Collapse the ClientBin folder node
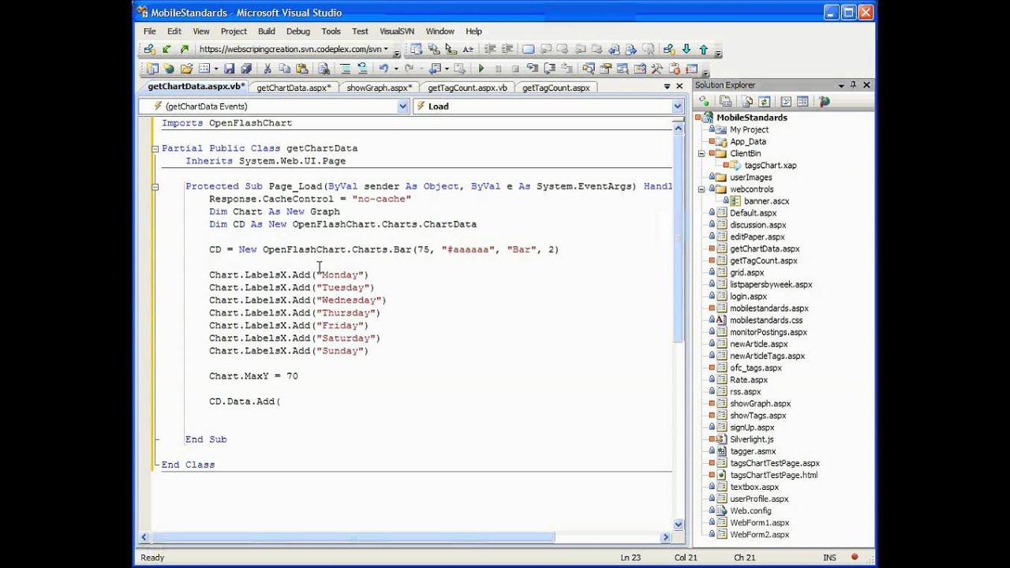1010x568 pixels. point(701,153)
